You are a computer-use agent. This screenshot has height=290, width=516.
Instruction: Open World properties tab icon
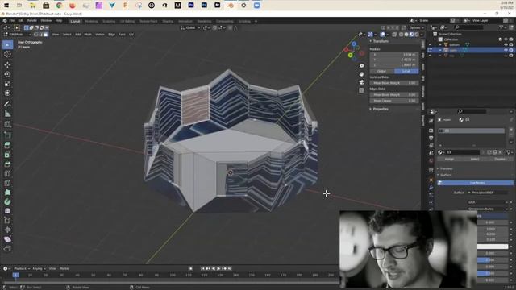(x=431, y=161)
